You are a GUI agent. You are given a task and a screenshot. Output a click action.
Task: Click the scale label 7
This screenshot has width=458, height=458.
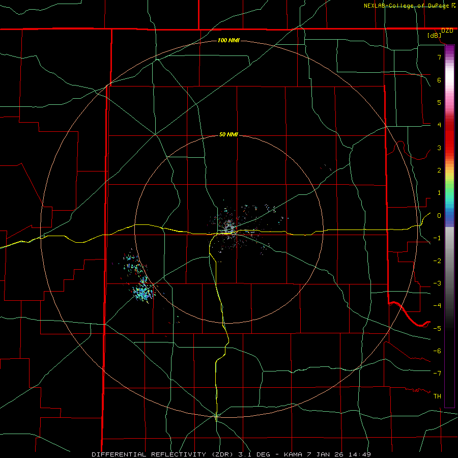coord(439,57)
